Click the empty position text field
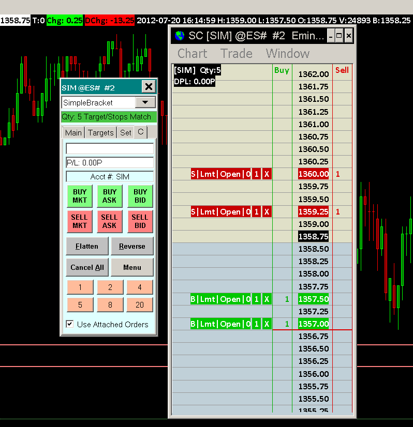Viewport: 413px width, 427px height. click(110, 149)
